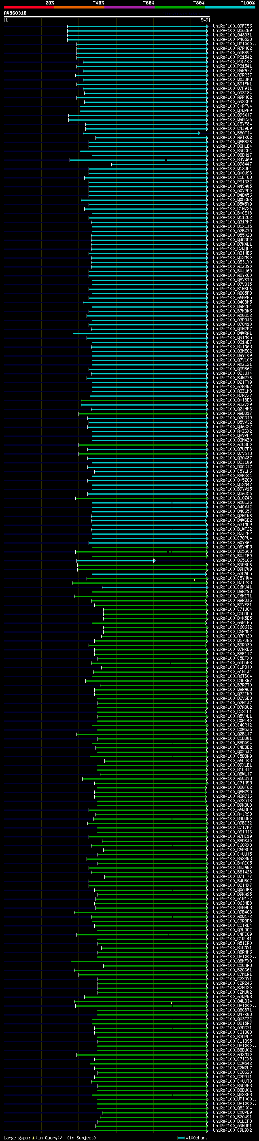Click the yellow triangle in gaps legend
Screen dimensions: 259x1141
point(33,1138)
